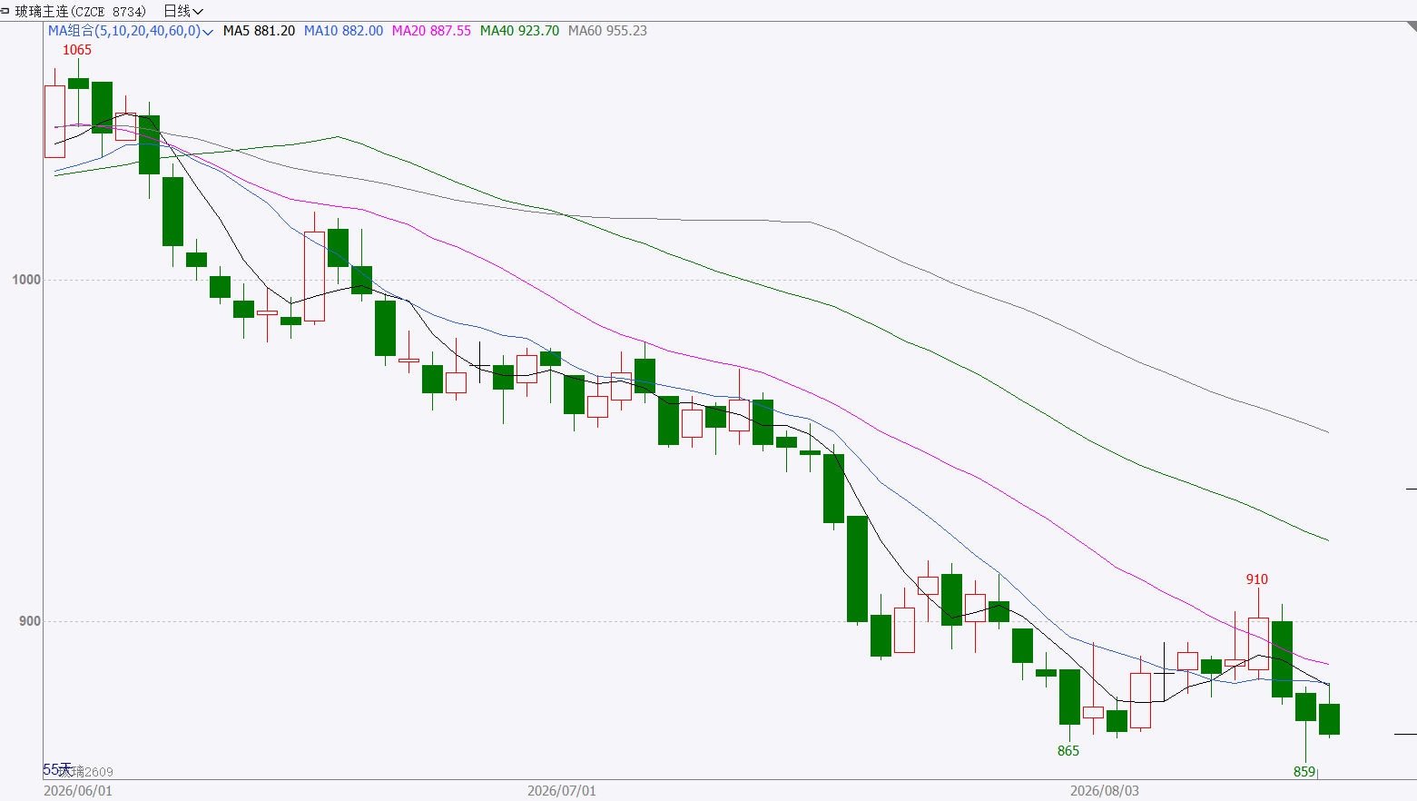Click the 1065 high price label
The image size is (1417, 801).
coord(77,50)
